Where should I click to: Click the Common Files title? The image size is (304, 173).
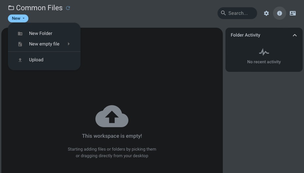[x=39, y=8]
